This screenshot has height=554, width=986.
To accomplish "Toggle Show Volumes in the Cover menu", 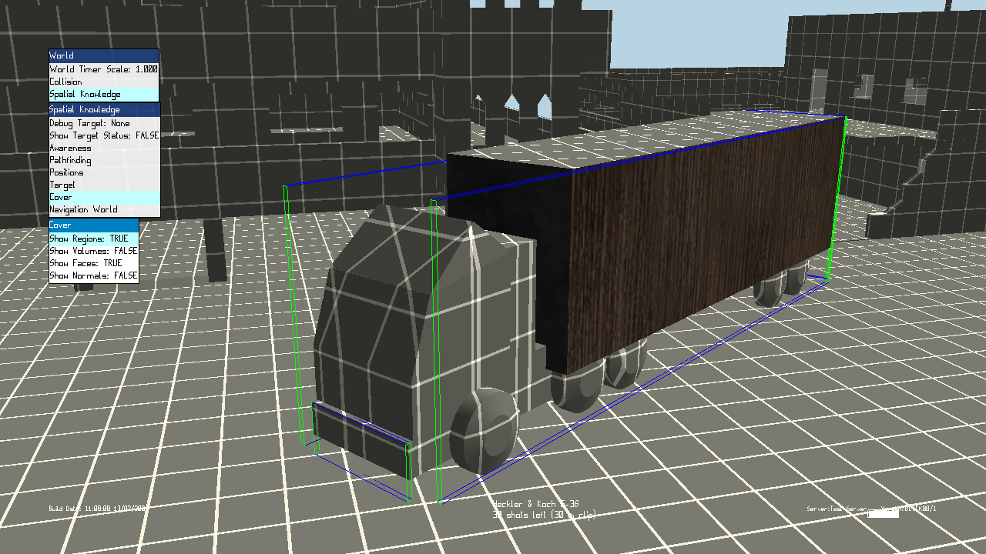I will pyautogui.click(x=94, y=251).
